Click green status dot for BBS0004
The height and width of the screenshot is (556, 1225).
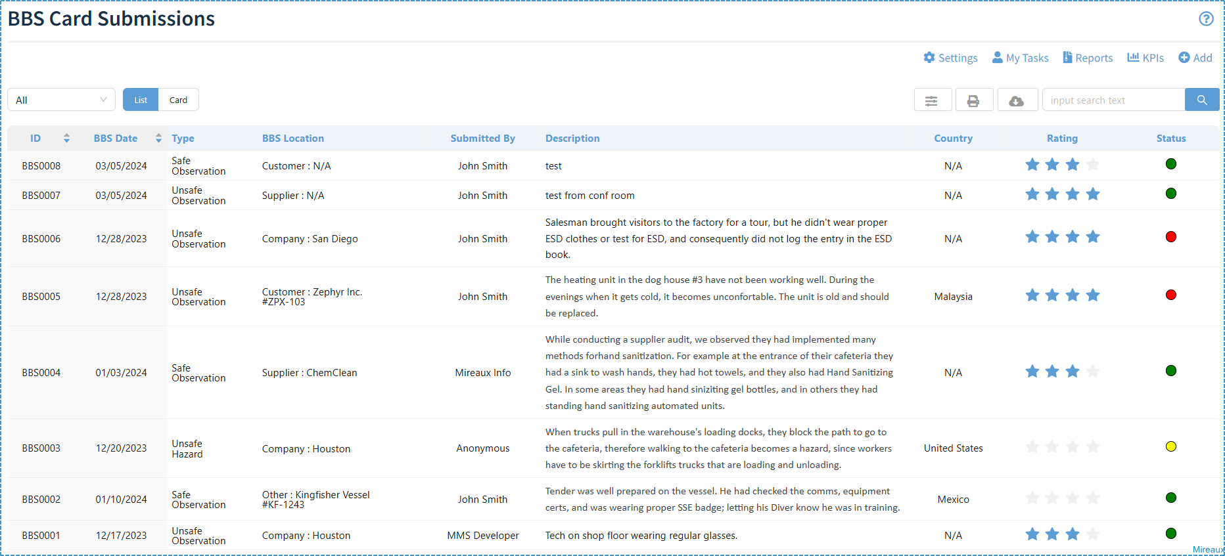(x=1171, y=371)
